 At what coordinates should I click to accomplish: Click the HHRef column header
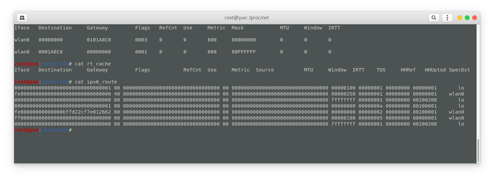pos(408,70)
